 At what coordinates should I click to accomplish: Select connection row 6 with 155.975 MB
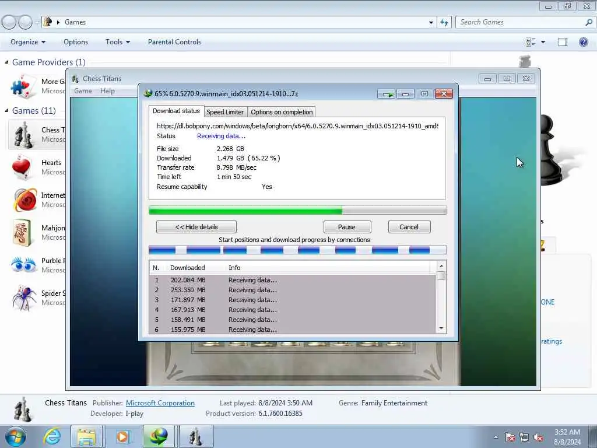[293, 329]
